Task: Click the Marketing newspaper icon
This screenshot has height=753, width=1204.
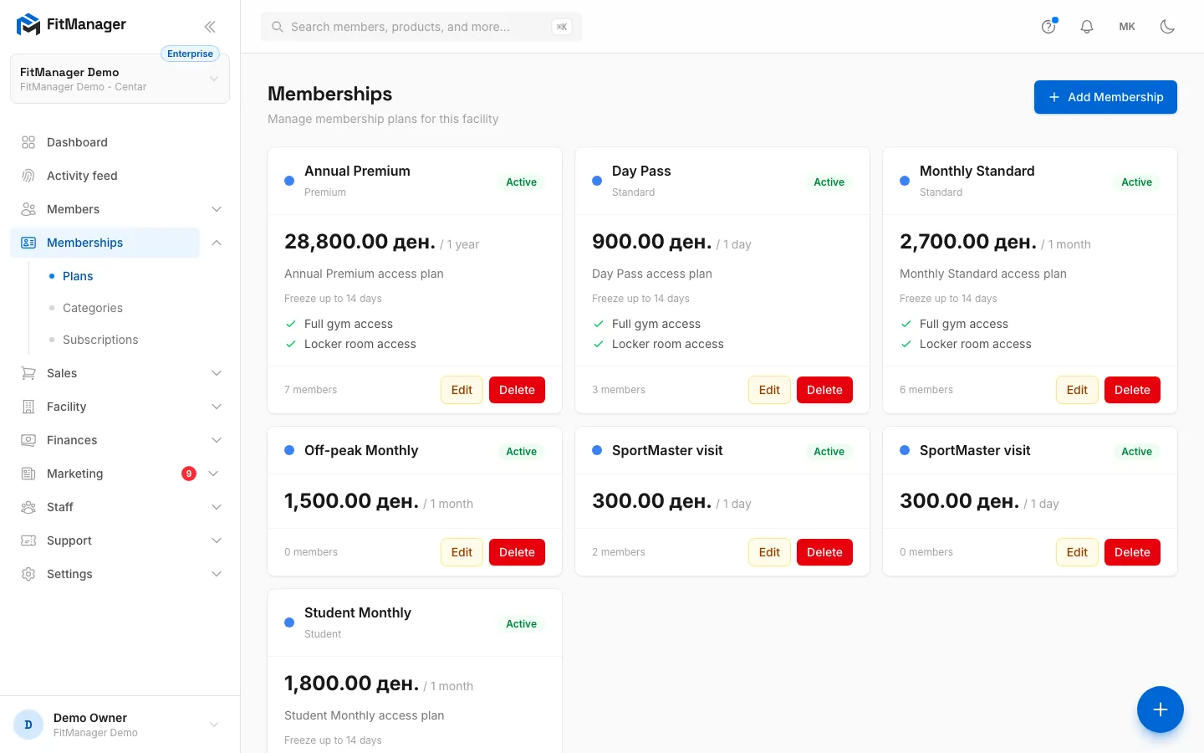Action: point(28,474)
